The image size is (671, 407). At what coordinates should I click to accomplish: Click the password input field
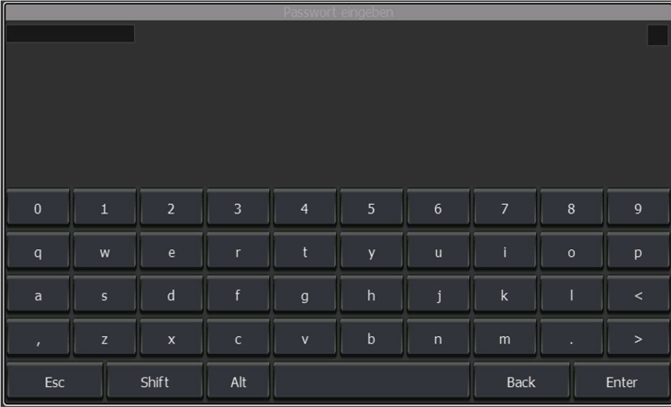click(x=70, y=33)
